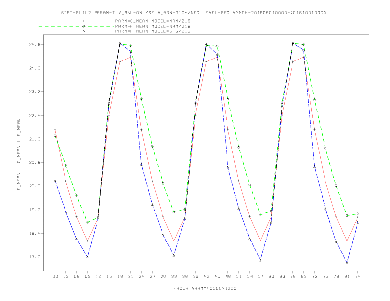
Task: Click x-axis forecast hour label 15
Action: coord(109,276)
